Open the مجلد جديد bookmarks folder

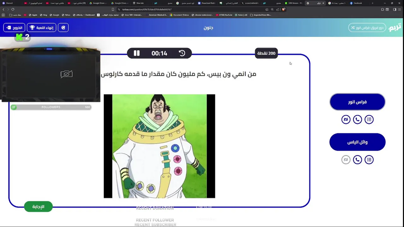[15, 15]
